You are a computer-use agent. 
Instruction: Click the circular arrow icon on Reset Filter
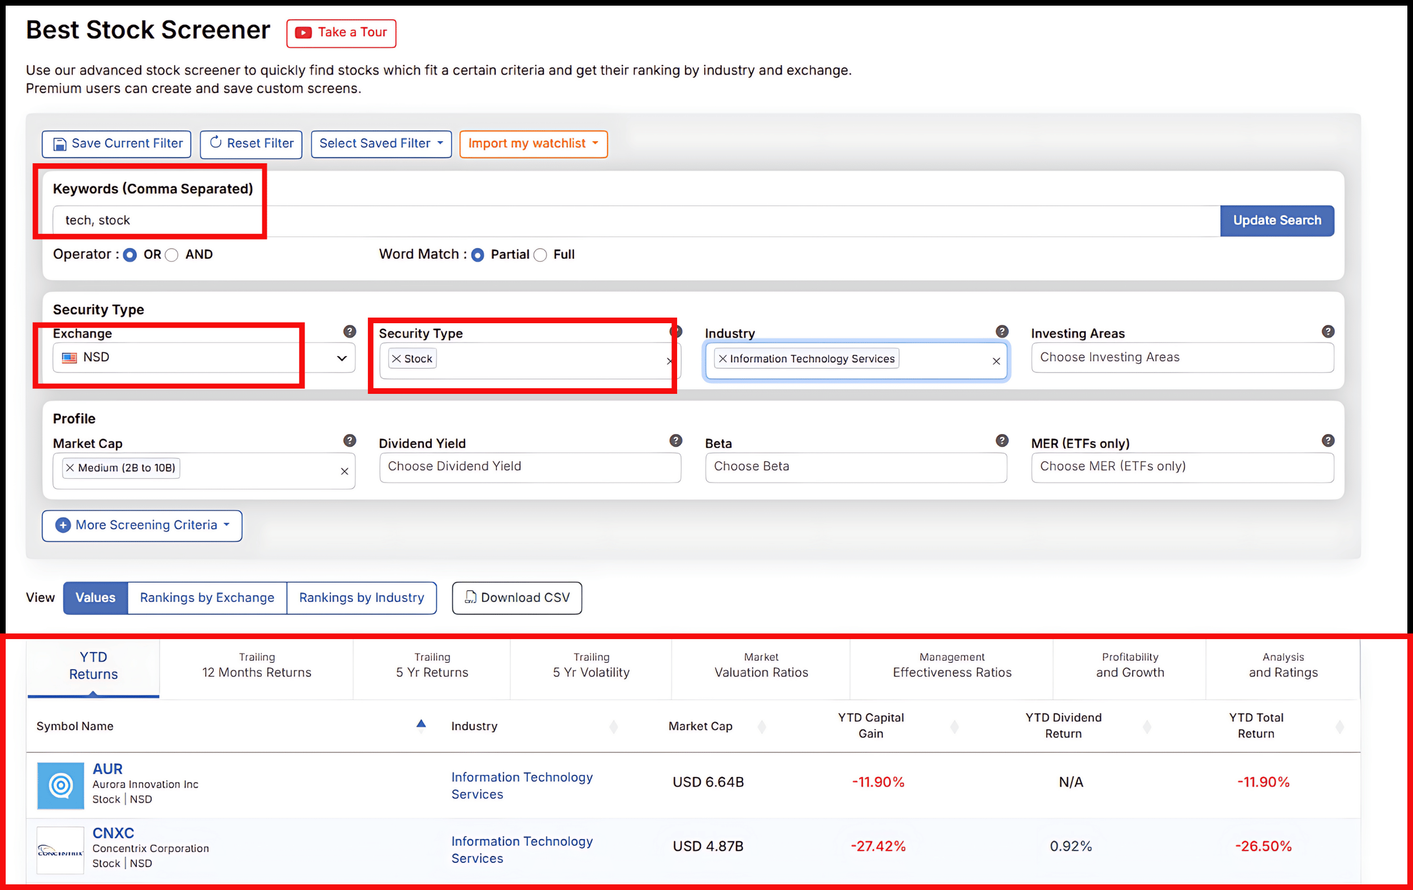click(215, 142)
